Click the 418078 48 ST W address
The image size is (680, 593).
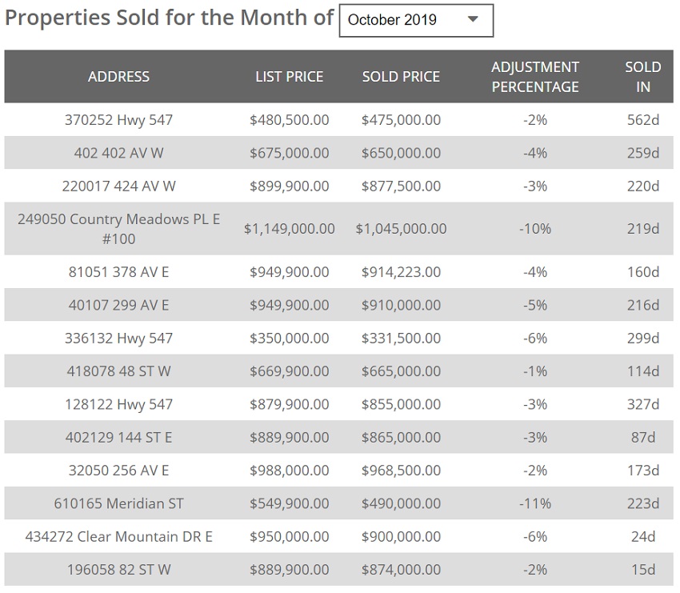tap(118, 371)
